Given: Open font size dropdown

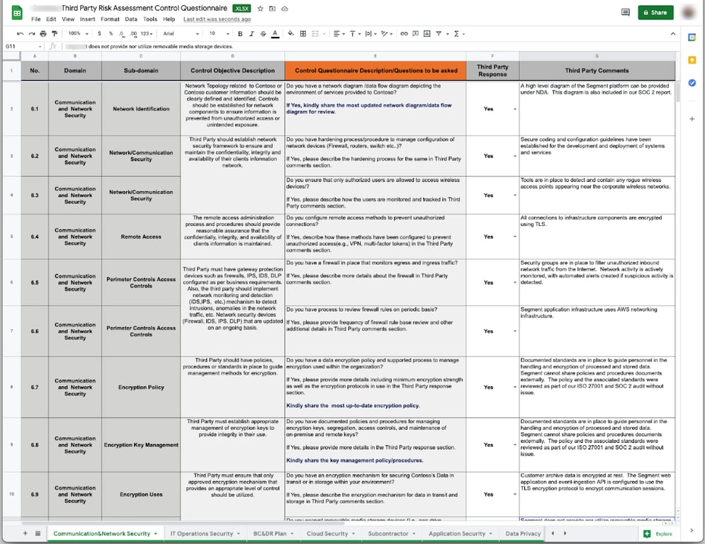Looking at the screenshot, I should pyautogui.click(x=219, y=34).
